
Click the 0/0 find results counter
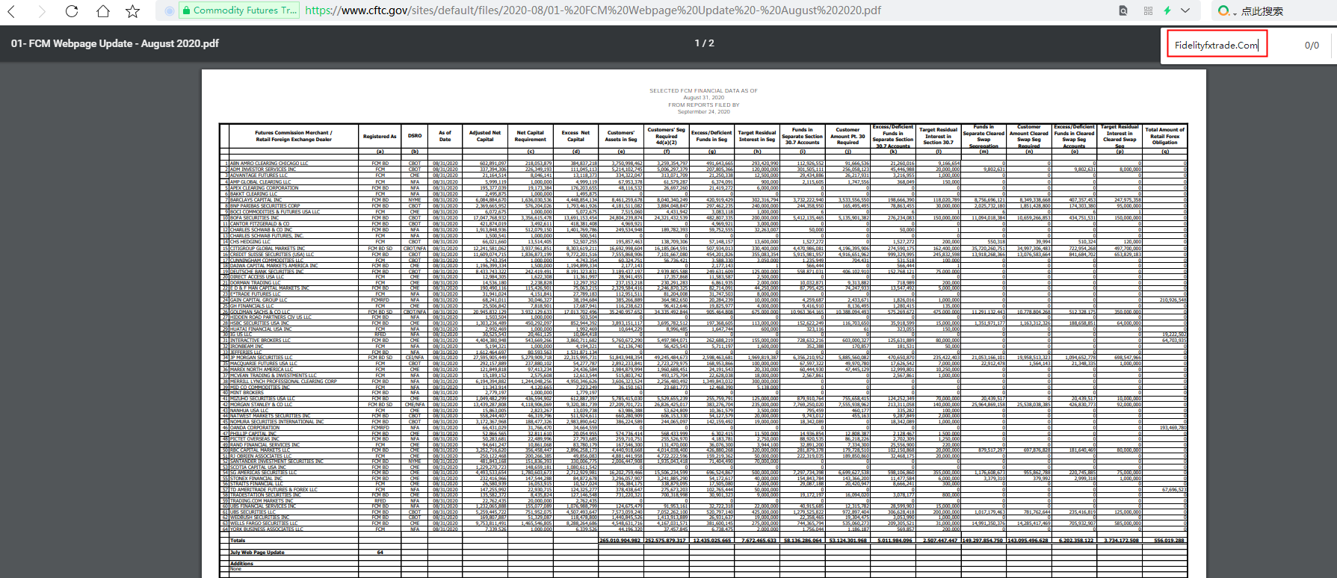tap(1312, 46)
